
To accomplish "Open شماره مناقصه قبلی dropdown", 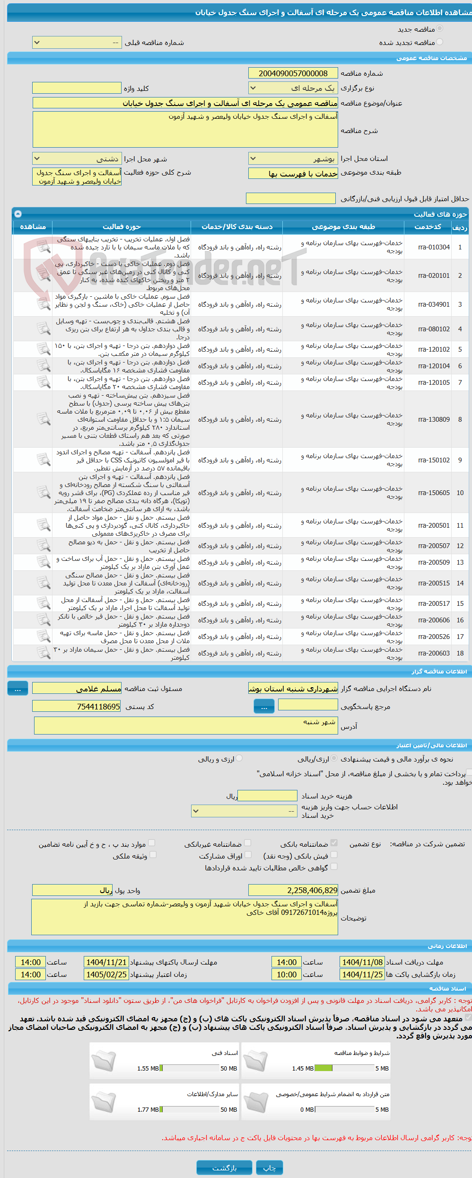I will coord(77,43).
